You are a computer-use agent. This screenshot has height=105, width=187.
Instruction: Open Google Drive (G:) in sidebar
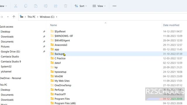point(11,52)
